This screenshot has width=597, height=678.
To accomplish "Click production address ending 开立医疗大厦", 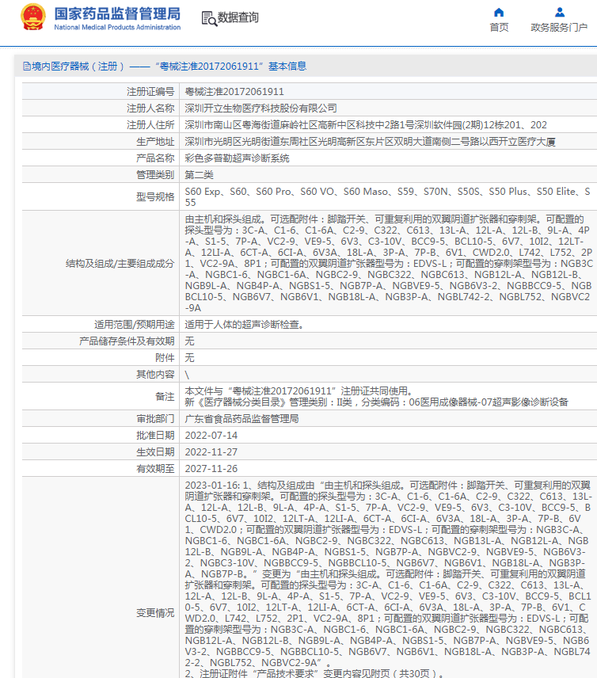I will pos(370,142).
